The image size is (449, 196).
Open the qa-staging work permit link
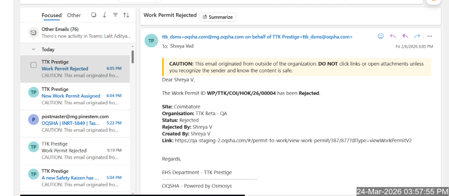(x=293, y=141)
